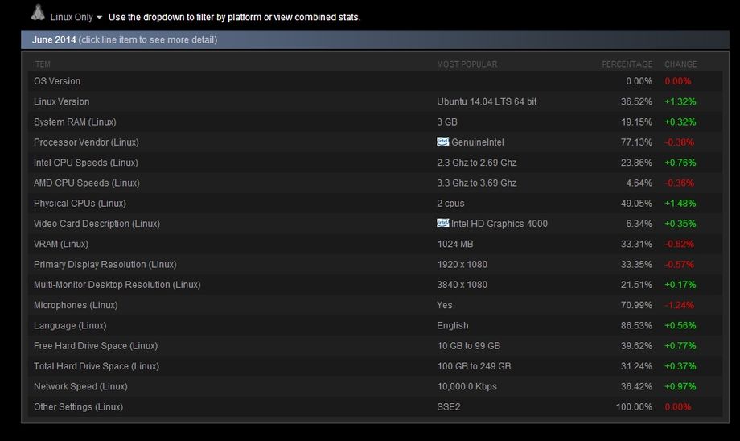Click the -1.24% change value

click(680, 305)
